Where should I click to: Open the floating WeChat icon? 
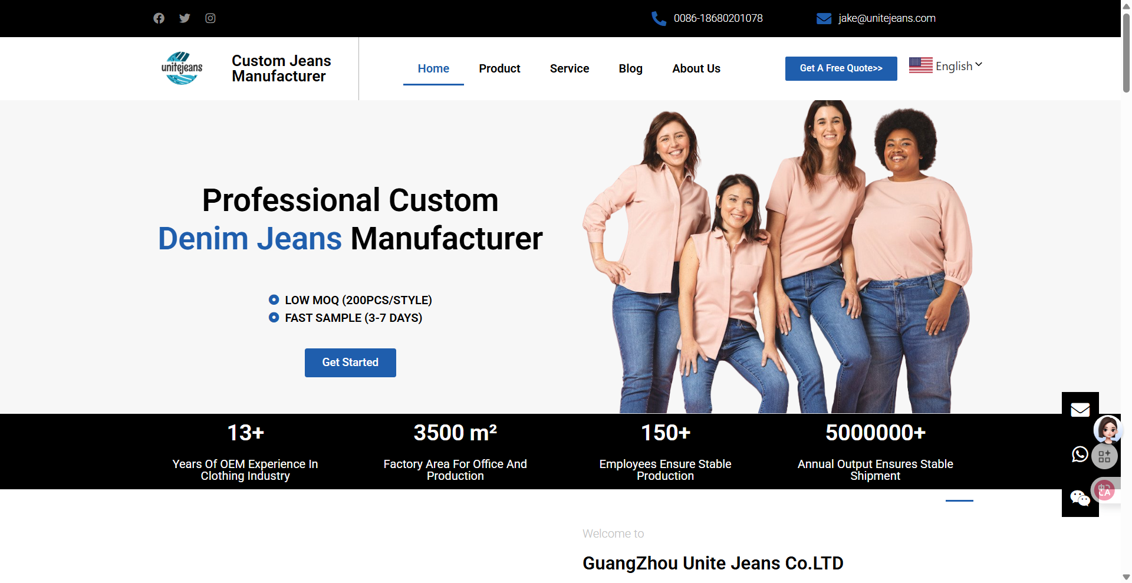(x=1080, y=499)
